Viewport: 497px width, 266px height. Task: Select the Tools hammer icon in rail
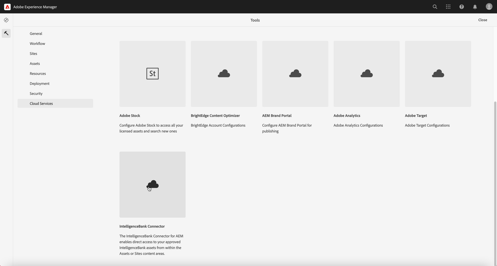(6, 33)
